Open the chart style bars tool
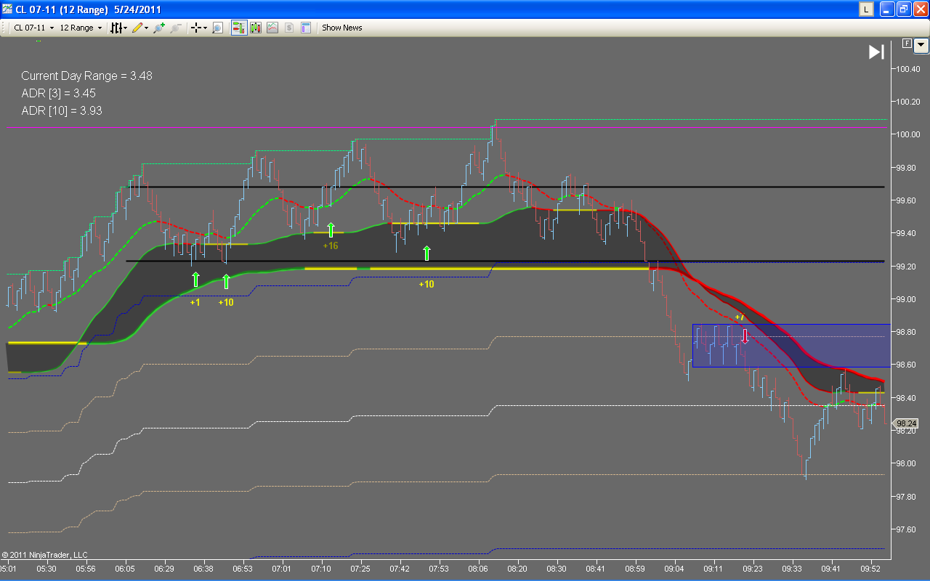The image size is (930, 581). pyautogui.click(x=117, y=28)
